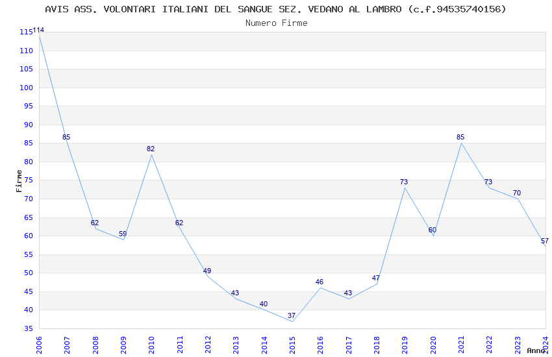
Task: Select the y-axis tick label 105
Action: 26,69
